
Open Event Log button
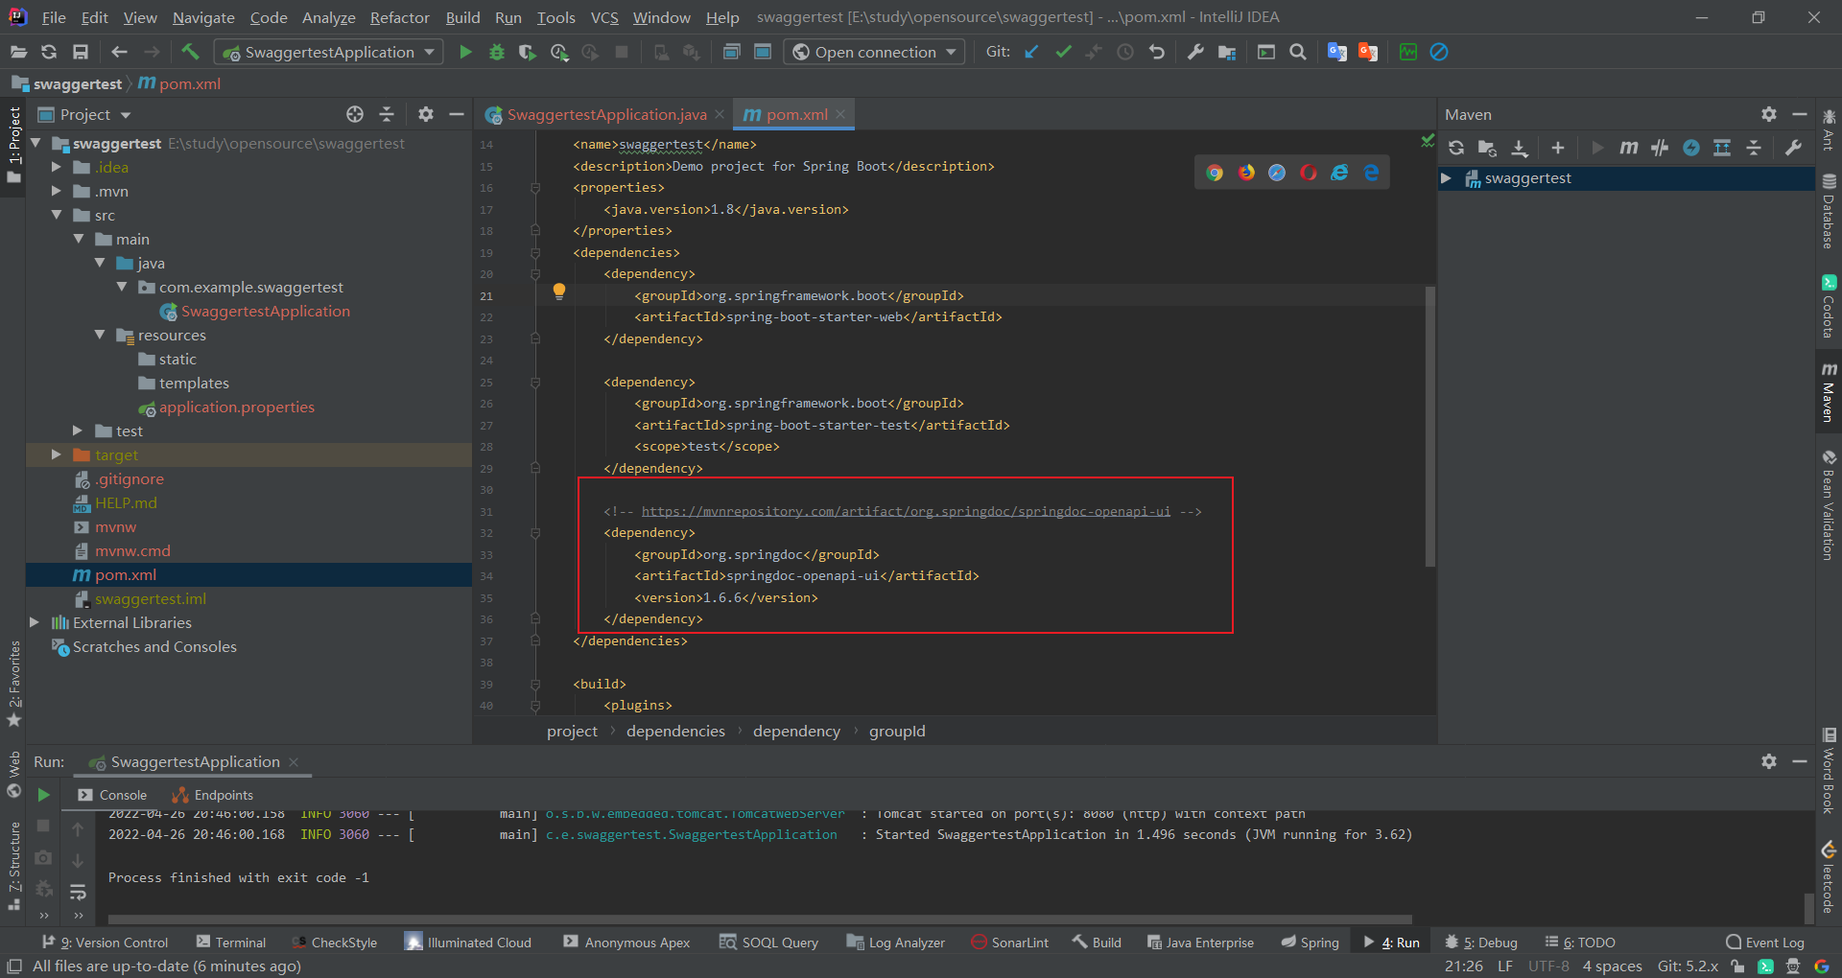point(1765,943)
